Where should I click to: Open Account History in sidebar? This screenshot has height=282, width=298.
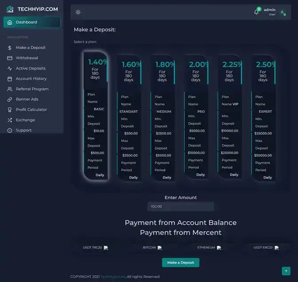[x=31, y=79]
